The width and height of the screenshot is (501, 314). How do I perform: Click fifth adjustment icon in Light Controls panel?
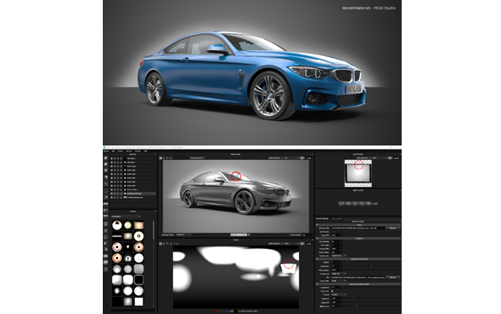368,203
